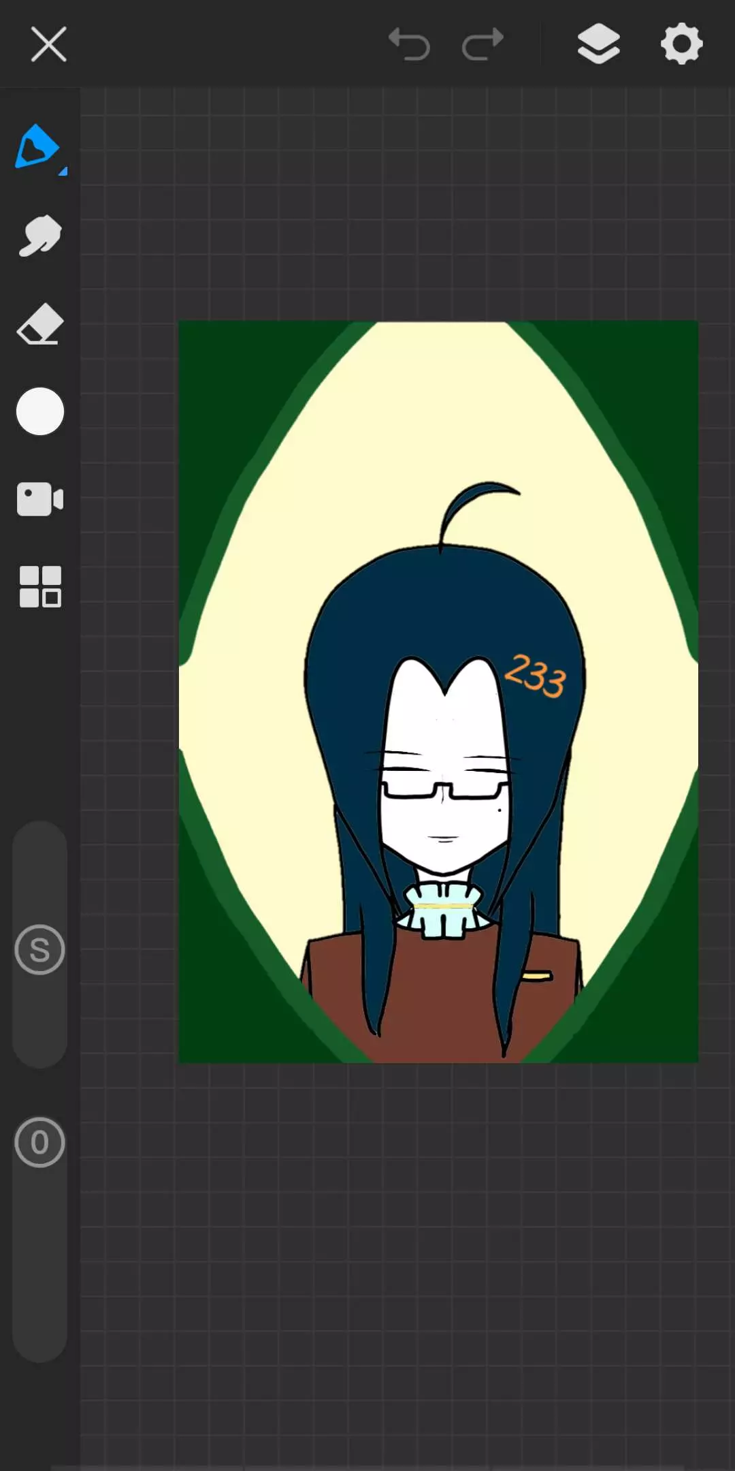The image size is (735, 1471).
Task: Close the drawing with the X button
Action: coord(49,45)
